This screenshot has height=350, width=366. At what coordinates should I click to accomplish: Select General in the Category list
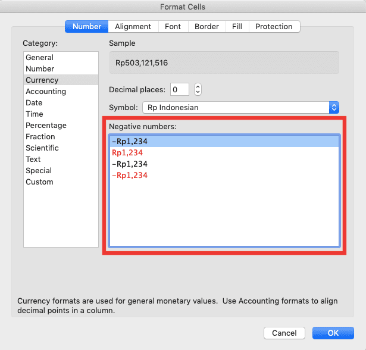click(61, 57)
